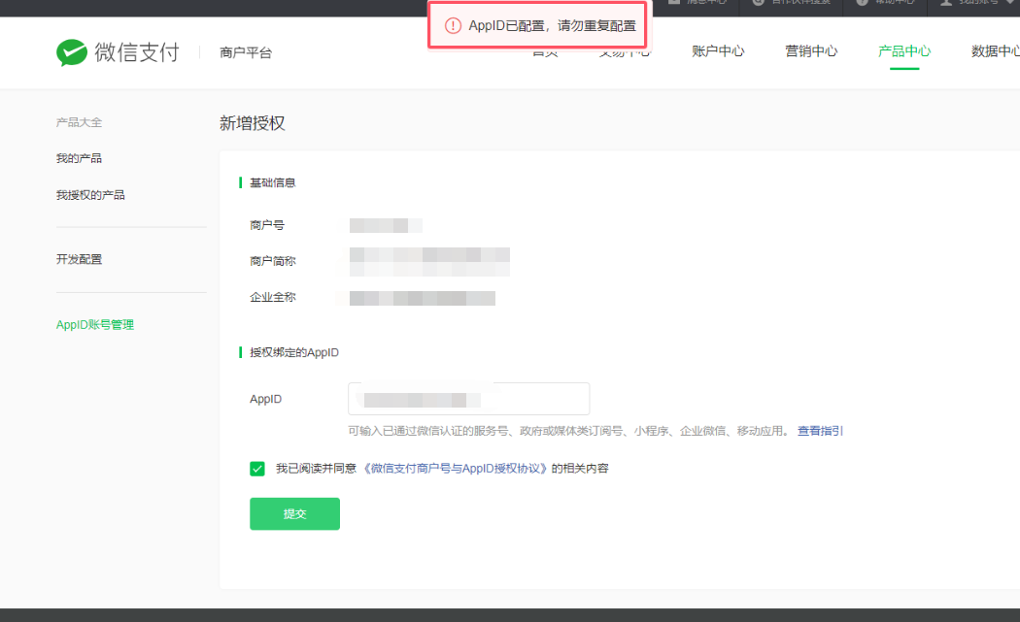
Task: Click the 企业全称 field label
Action: click(x=273, y=297)
